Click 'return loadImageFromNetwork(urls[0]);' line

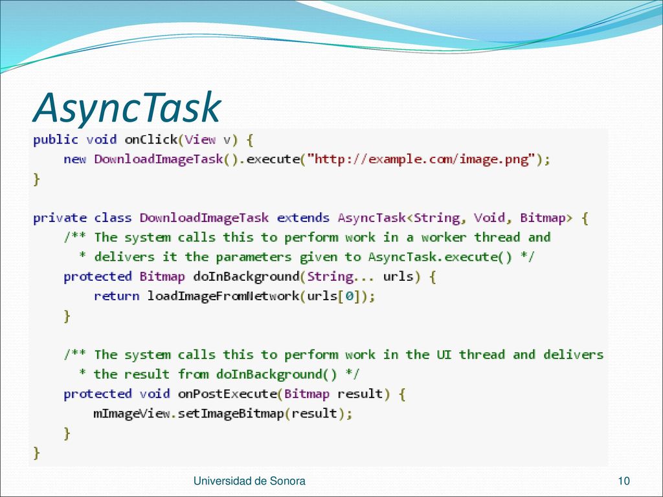(x=234, y=296)
